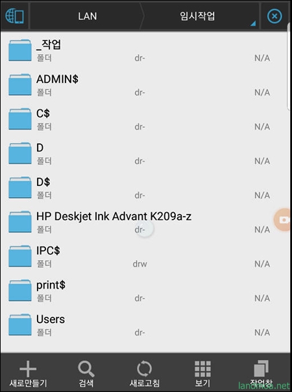This screenshot has width=292, height=392.
Task: Change layout via 보기 grid icon
Action: (202, 369)
